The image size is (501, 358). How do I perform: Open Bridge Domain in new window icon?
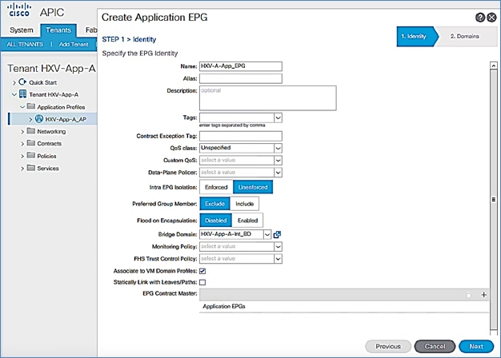pyautogui.click(x=277, y=234)
